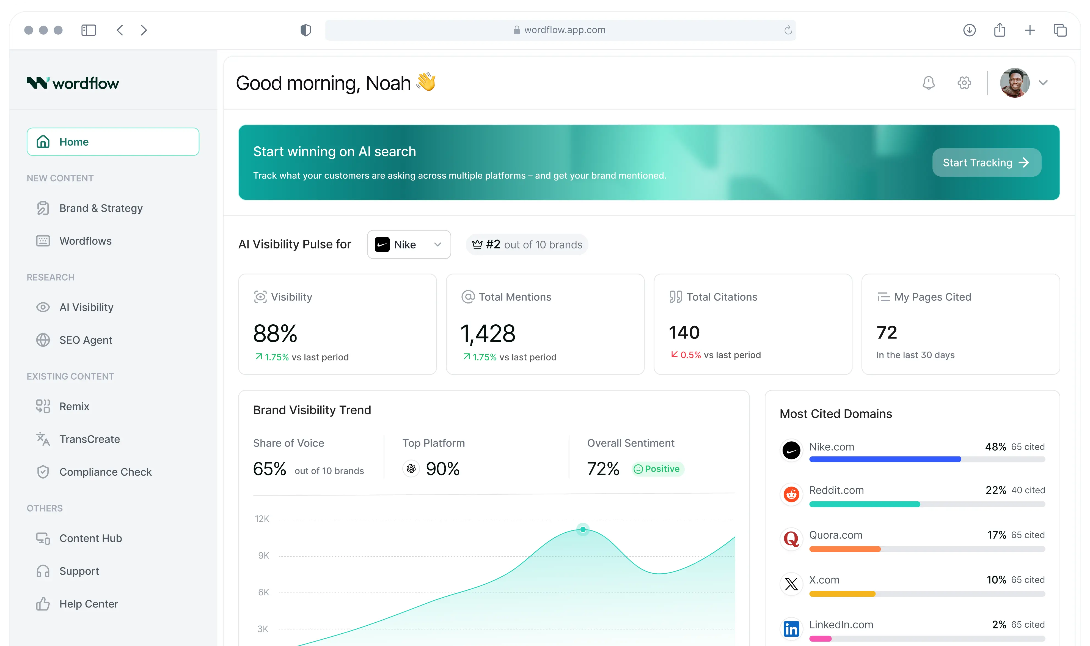Open the Nike brand selector dropdown
The height and width of the screenshot is (646, 1090).
pos(408,245)
